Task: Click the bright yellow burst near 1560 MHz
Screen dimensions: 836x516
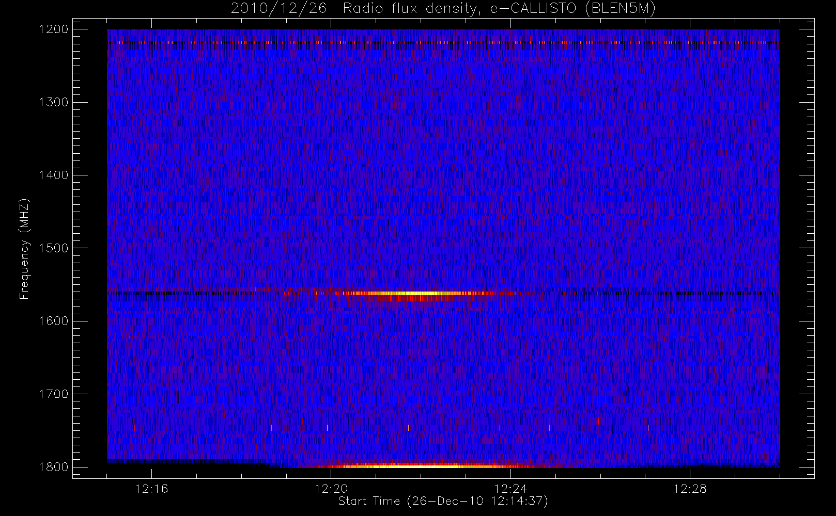Action: click(419, 294)
